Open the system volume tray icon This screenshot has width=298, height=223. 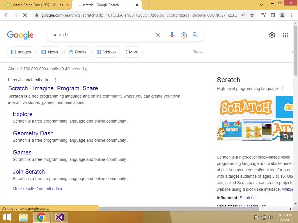coord(270,217)
